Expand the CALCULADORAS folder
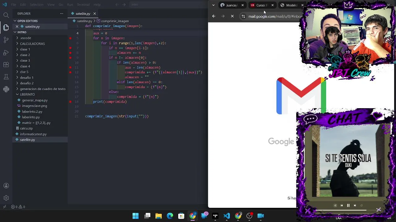 pyautogui.click(x=41, y=44)
